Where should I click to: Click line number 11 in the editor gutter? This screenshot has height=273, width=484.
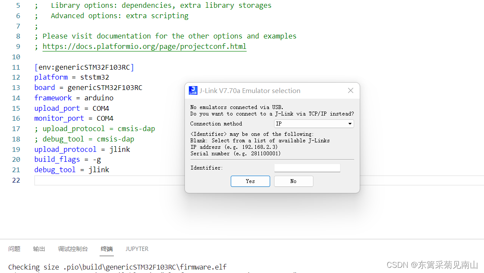(x=16, y=67)
